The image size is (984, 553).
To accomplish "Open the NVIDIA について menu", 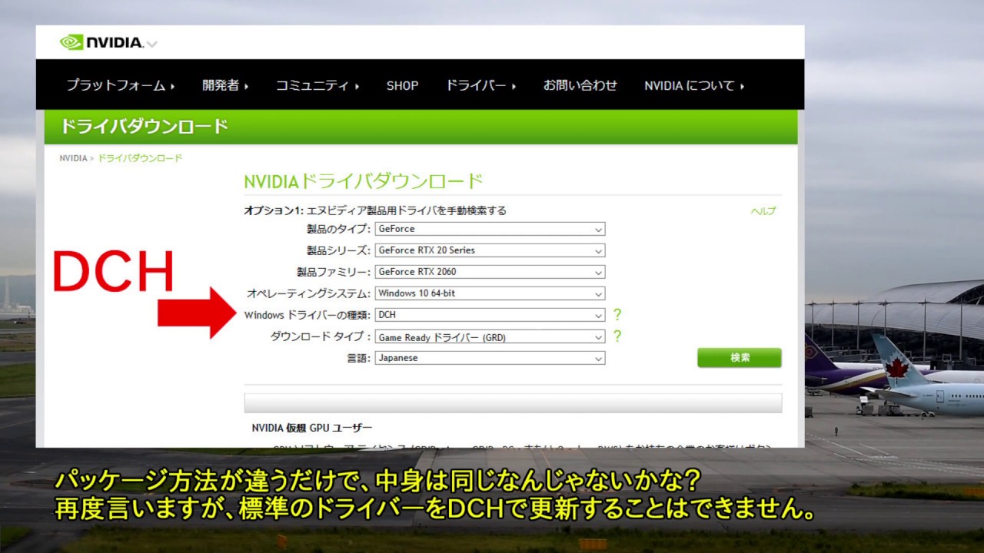I will (x=694, y=85).
